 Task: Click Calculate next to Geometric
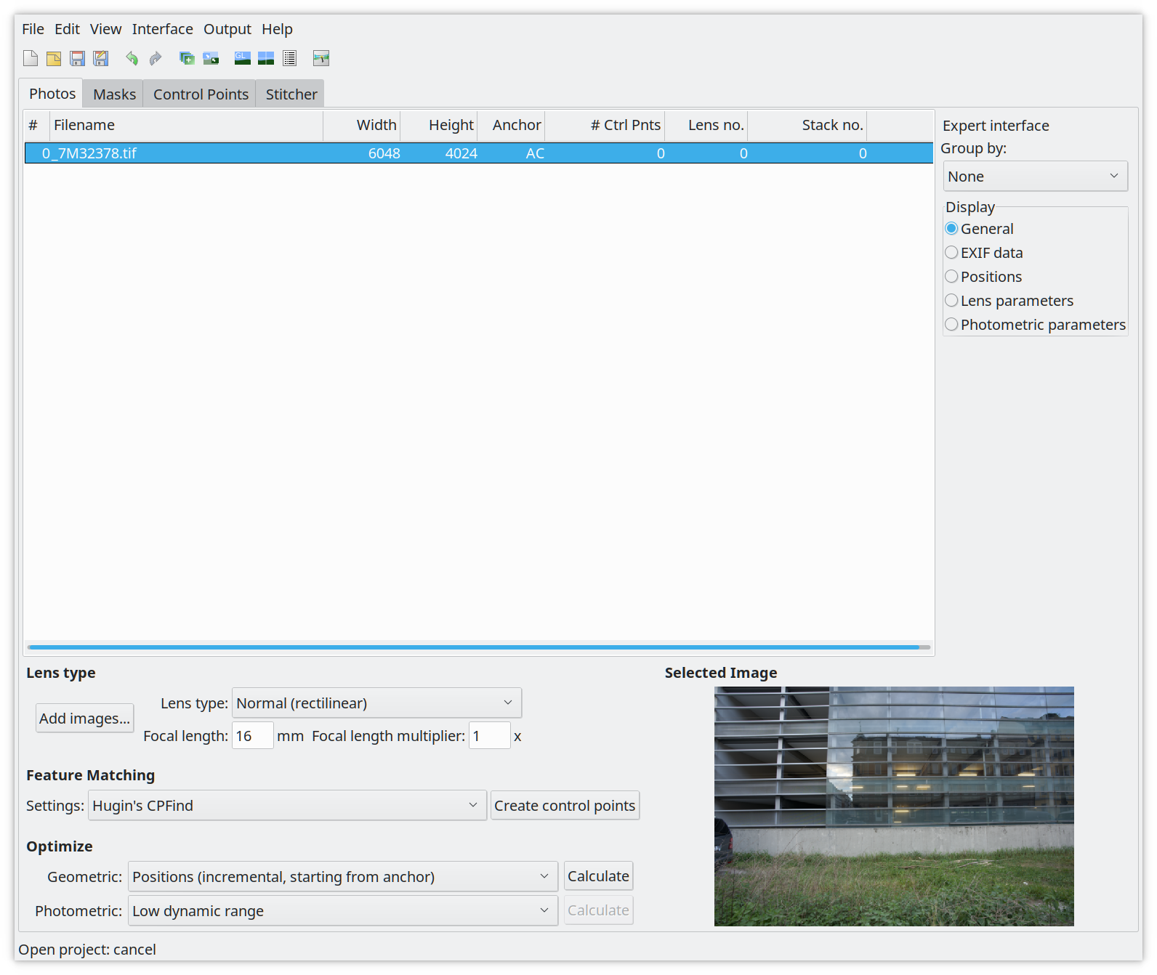pyautogui.click(x=598, y=876)
